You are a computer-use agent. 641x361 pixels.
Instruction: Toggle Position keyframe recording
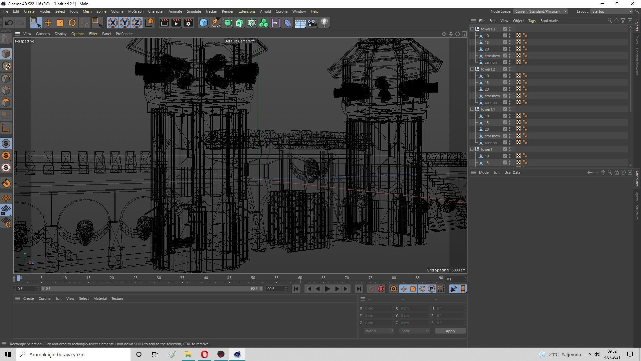pyautogui.click(x=404, y=289)
